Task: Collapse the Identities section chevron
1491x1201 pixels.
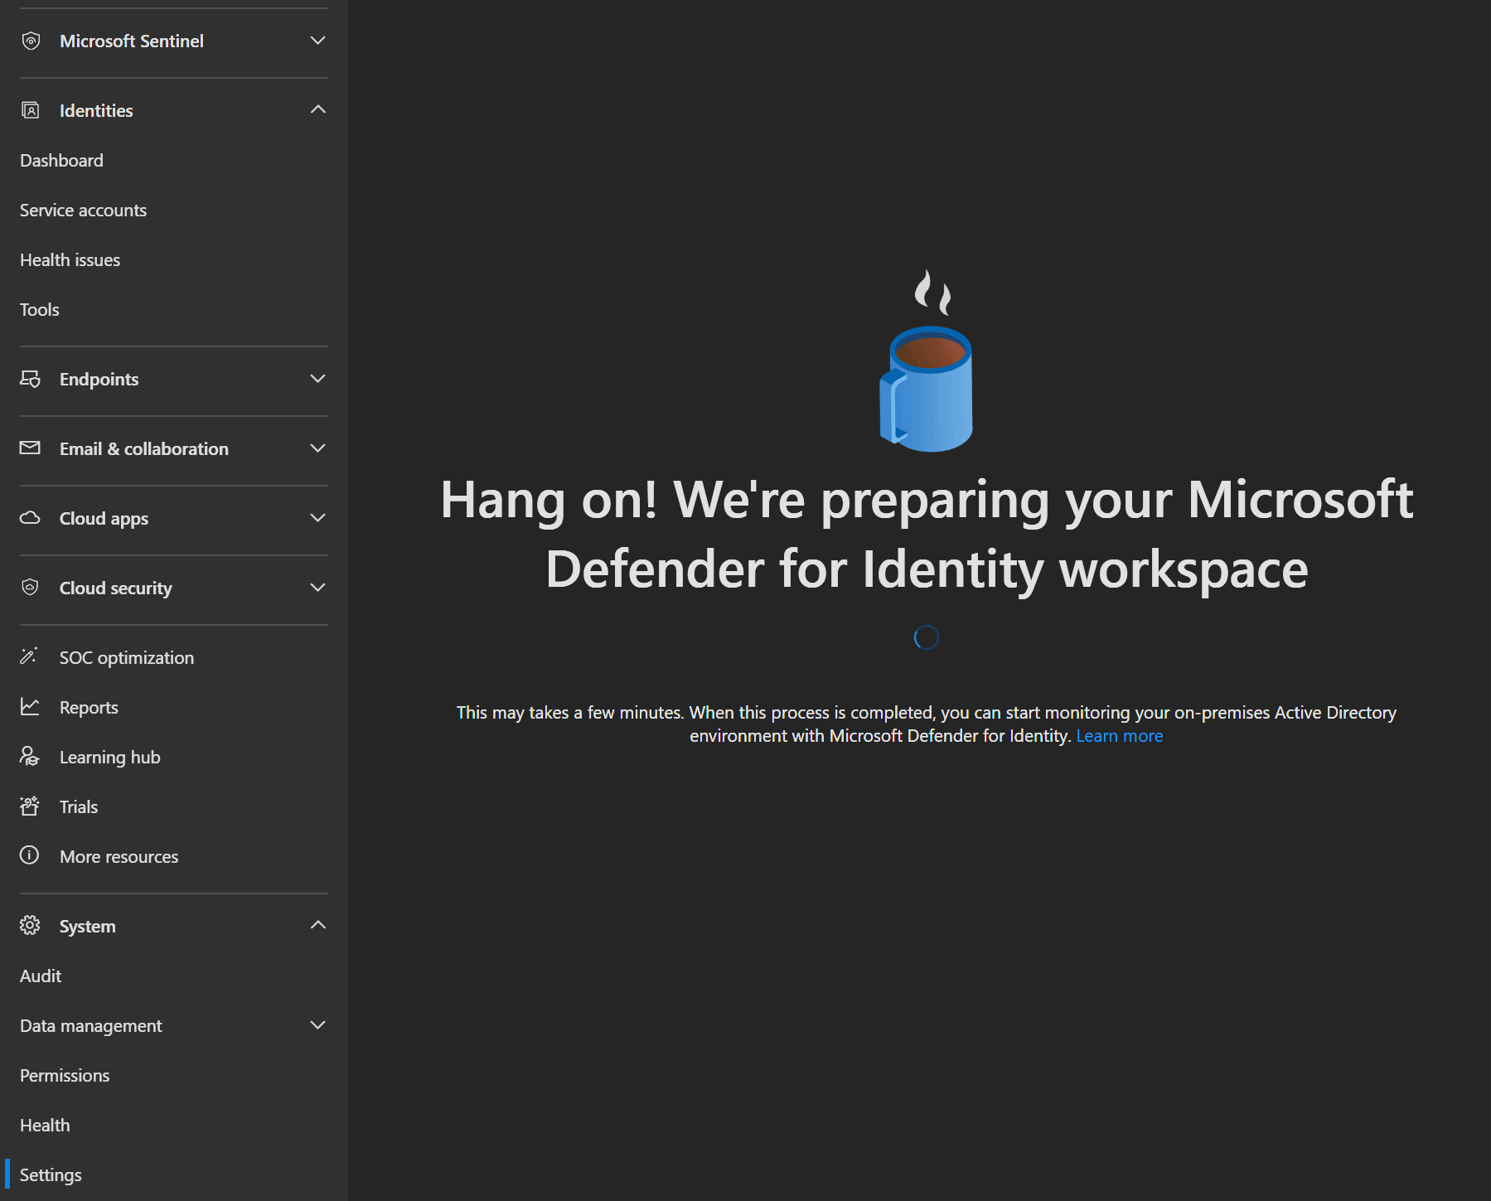Action: tap(317, 109)
